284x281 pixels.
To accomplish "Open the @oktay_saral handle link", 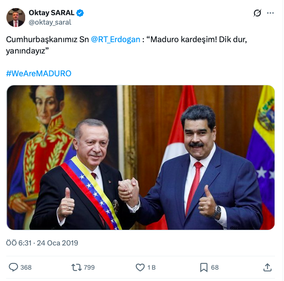I will [50, 22].
